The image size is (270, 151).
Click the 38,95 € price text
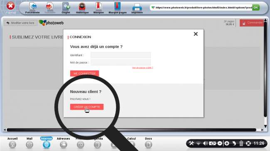pos(230,24)
